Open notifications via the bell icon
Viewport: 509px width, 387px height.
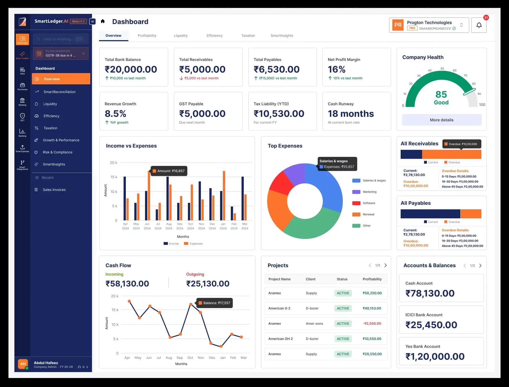[479, 25]
